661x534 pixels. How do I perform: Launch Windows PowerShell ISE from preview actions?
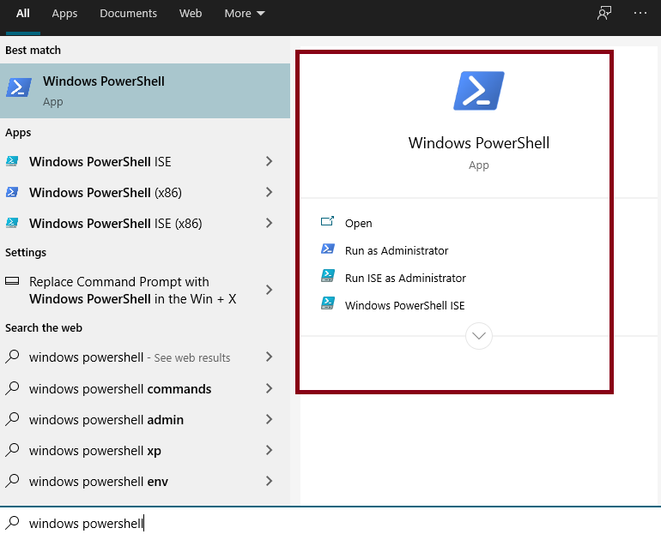404,305
